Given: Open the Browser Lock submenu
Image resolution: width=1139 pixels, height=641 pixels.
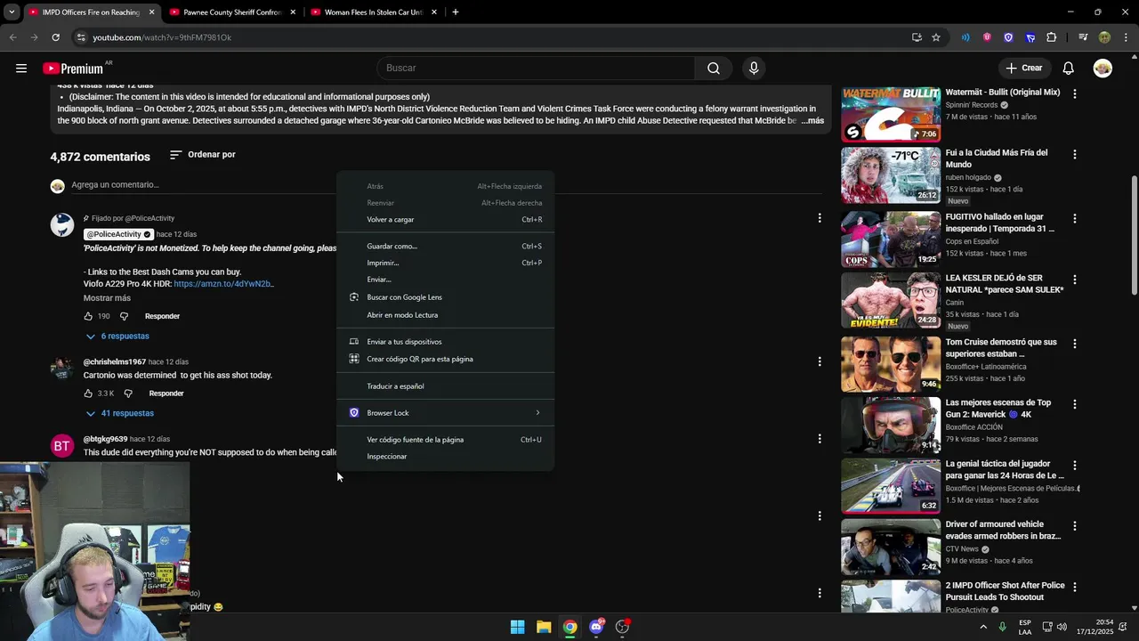Looking at the screenshot, I should 445,413.
